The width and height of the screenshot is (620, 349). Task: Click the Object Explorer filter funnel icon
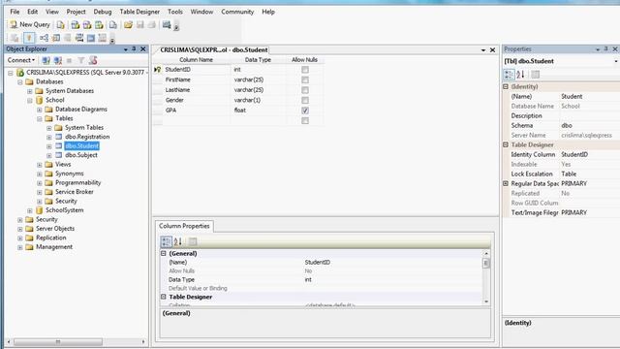(x=81, y=60)
